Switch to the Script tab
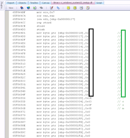The height and width of the screenshot is (138, 130). (x=99, y=3)
